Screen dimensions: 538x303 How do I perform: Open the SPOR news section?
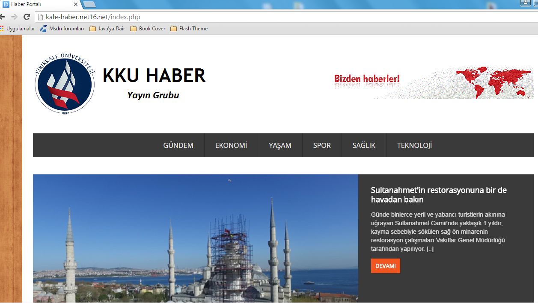point(321,145)
